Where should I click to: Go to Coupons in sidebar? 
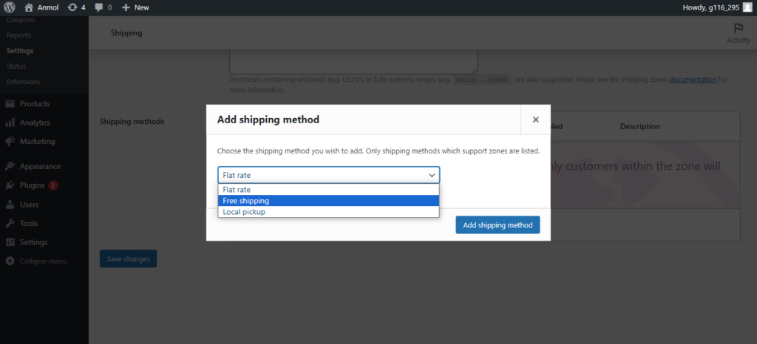pyautogui.click(x=21, y=20)
